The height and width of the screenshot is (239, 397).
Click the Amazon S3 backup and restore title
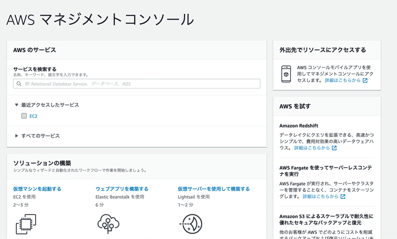click(327, 220)
